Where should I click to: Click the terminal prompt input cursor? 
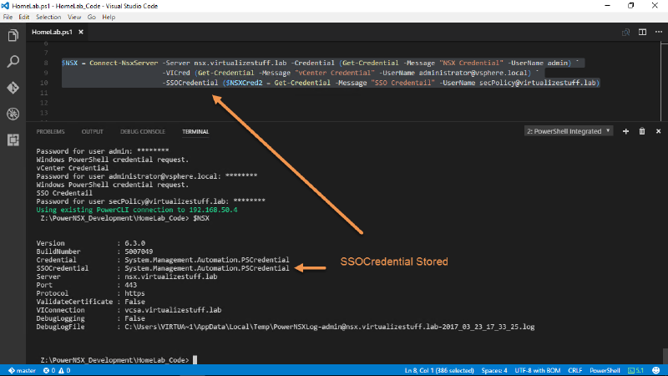tap(195, 360)
